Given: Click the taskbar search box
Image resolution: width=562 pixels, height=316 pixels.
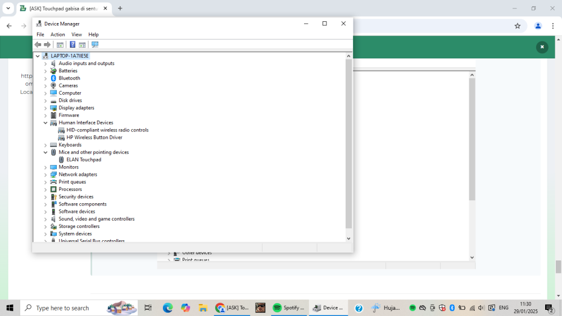Looking at the screenshot, I should pyautogui.click(x=79, y=308).
